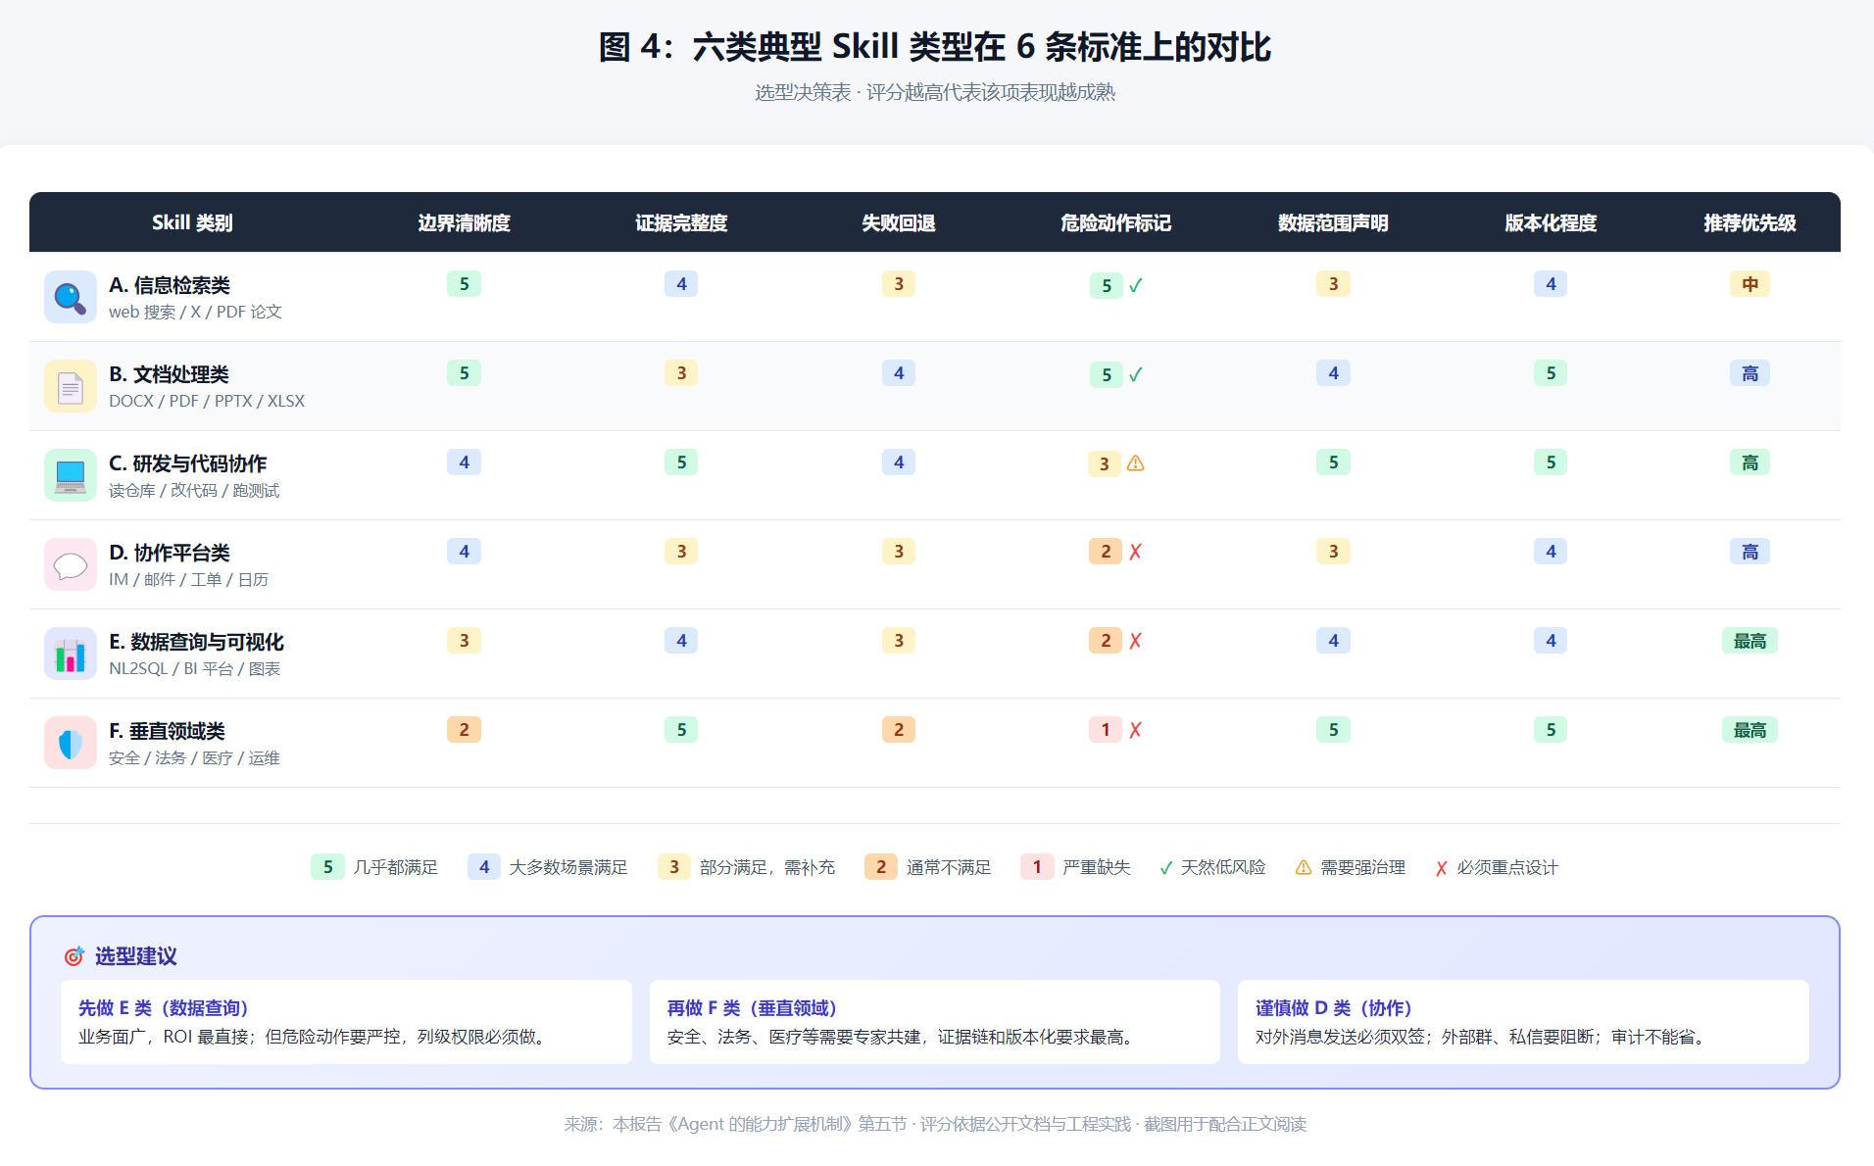Image resolution: width=1874 pixels, height=1166 pixels.
Task: Click the 失败回退 column header
Action: [x=899, y=222]
